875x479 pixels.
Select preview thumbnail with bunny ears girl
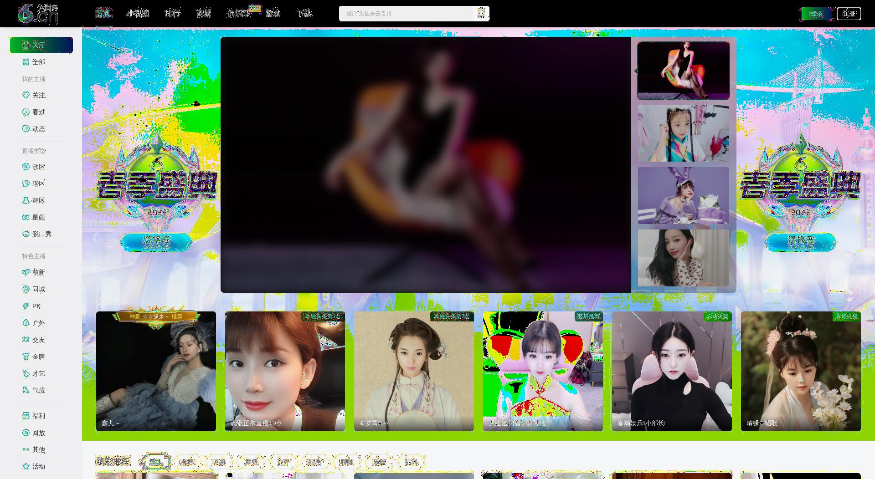[684, 195]
